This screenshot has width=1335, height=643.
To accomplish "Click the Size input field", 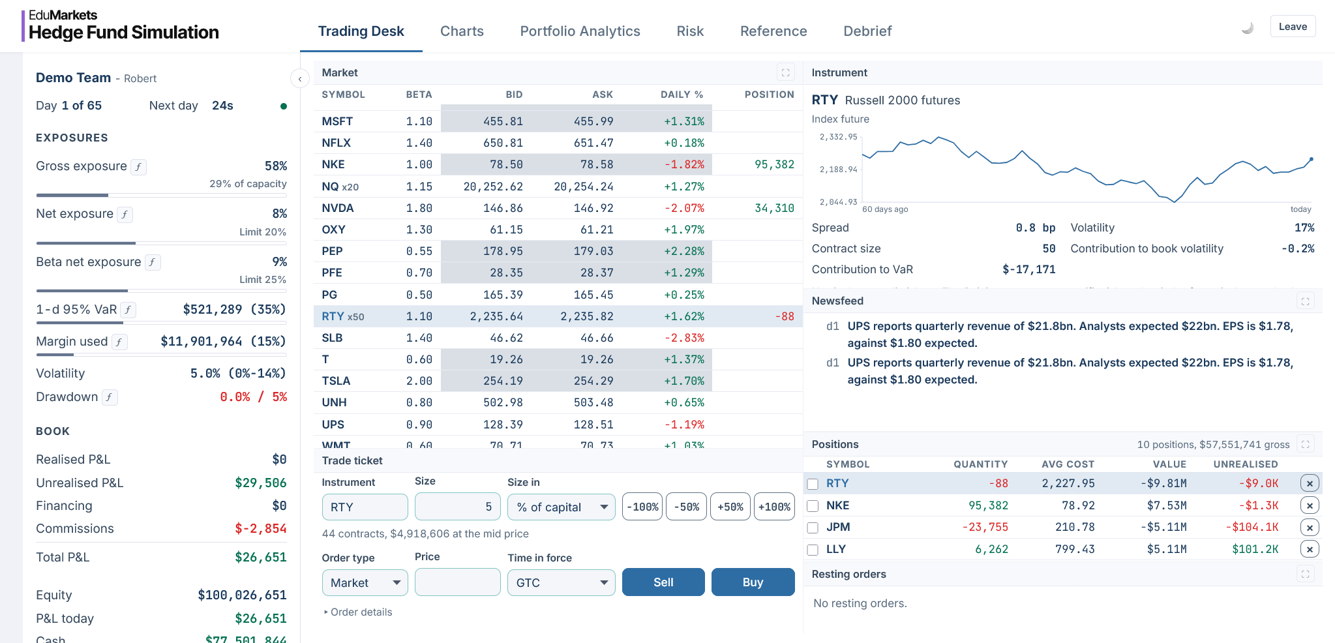I will coord(457,507).
